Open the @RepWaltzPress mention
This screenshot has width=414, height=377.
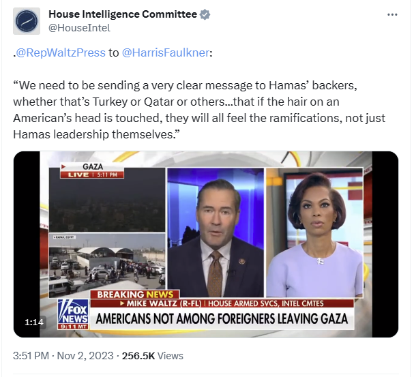[x=61, y=52]
